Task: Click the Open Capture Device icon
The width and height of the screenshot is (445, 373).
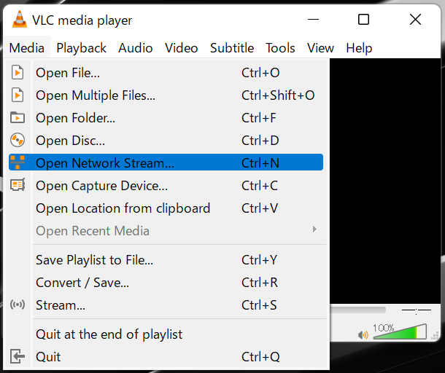Action: 18,186
